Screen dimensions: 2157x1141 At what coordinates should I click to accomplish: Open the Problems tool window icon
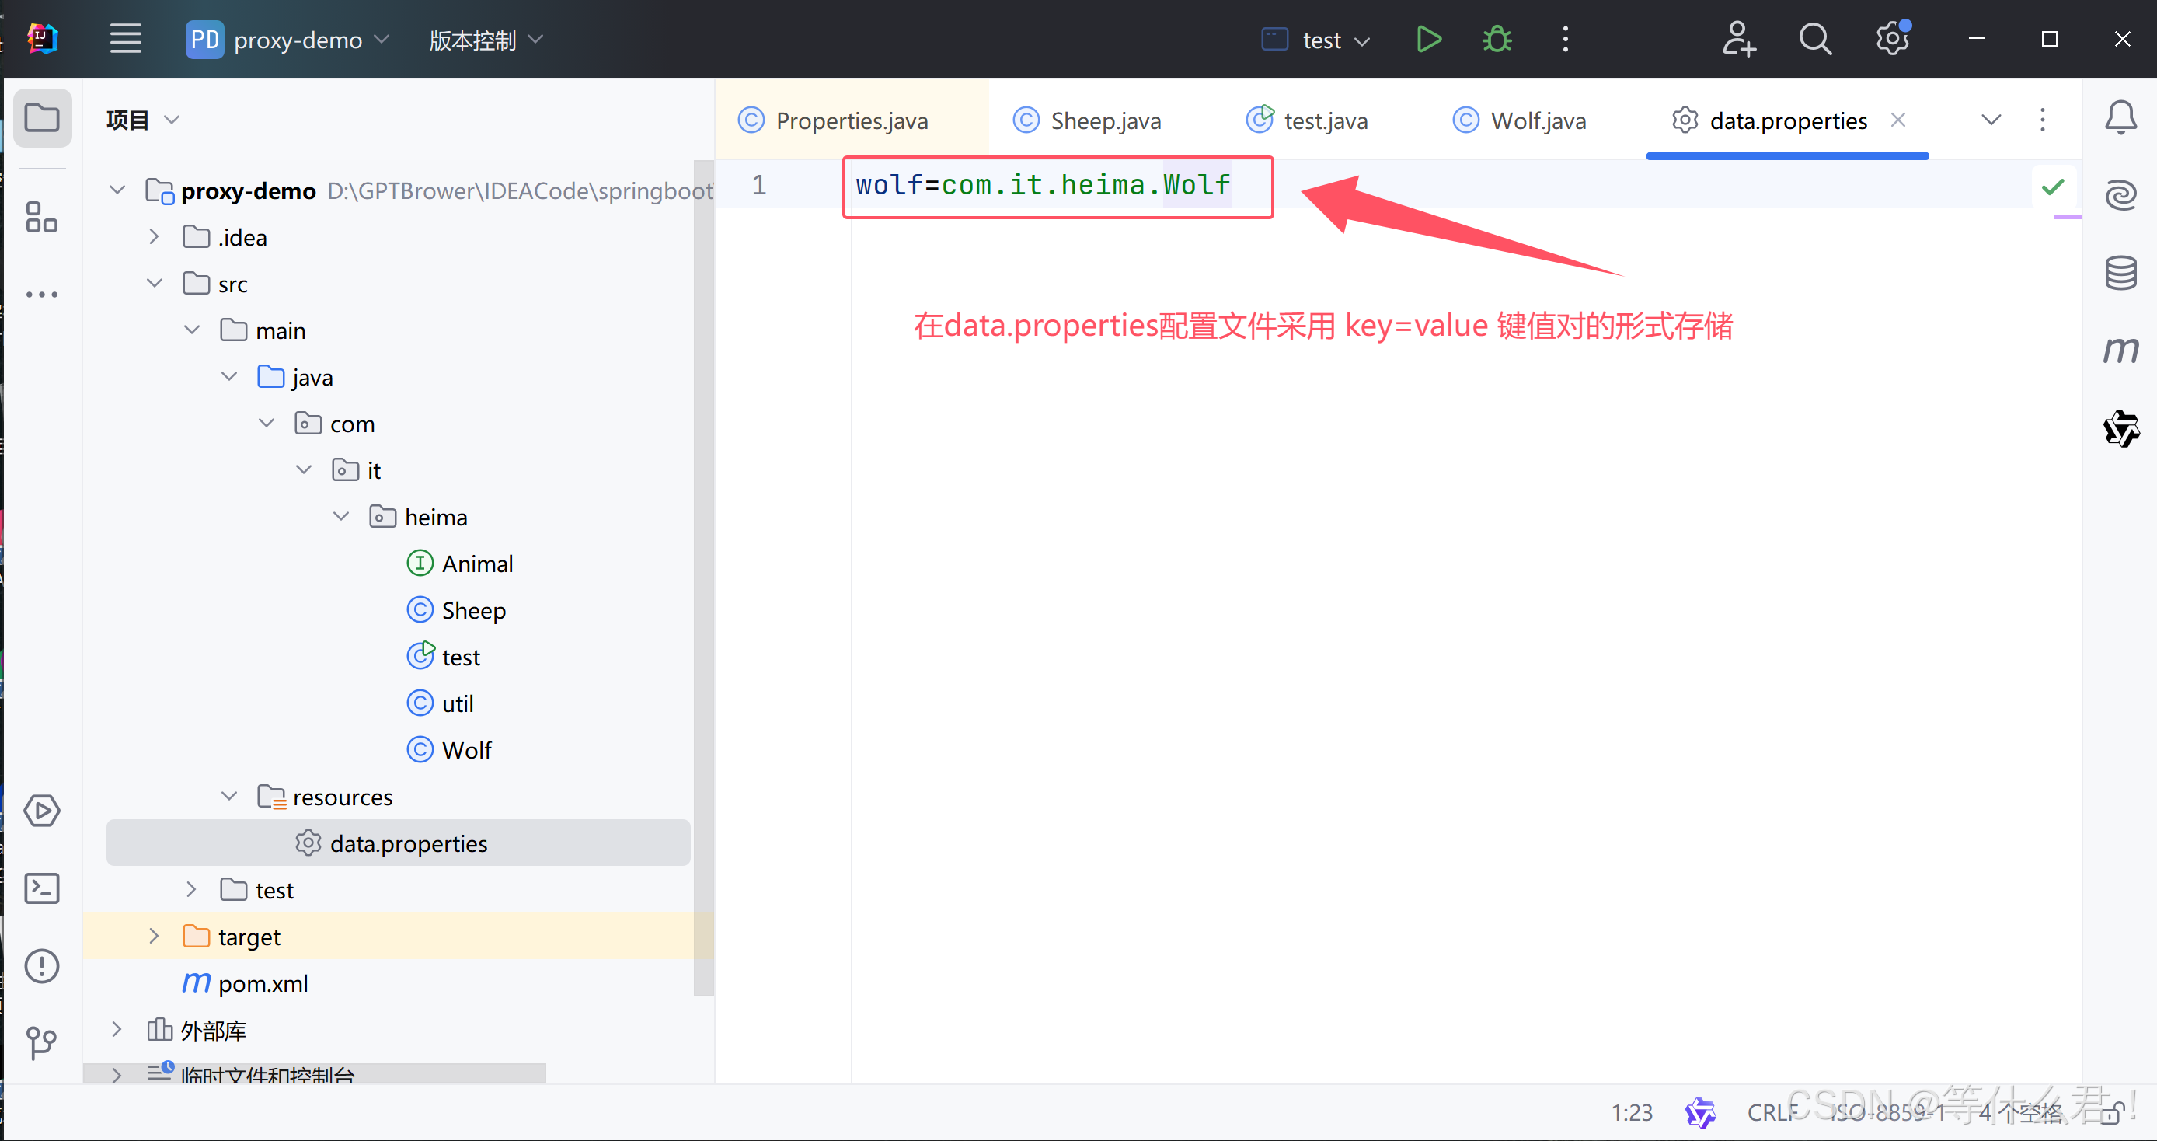[x=41, y=966]
